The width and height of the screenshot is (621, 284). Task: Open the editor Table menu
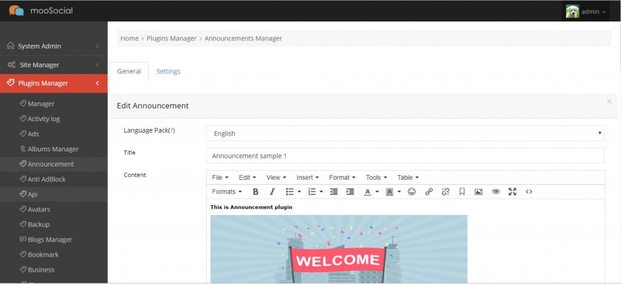tap(408, 177)
